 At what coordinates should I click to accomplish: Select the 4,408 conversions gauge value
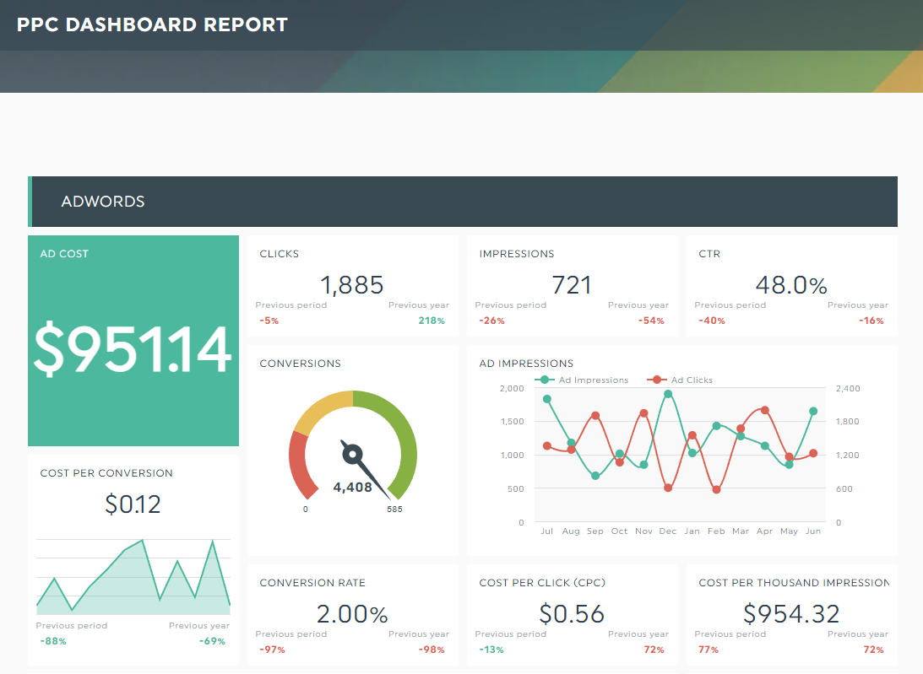[x=353, y=487]
